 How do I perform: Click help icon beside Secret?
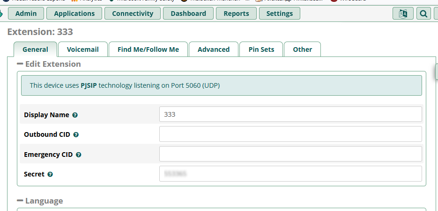click(50, 174)
